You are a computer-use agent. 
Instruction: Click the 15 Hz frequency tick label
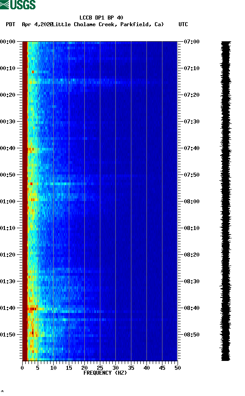(69, 368)
